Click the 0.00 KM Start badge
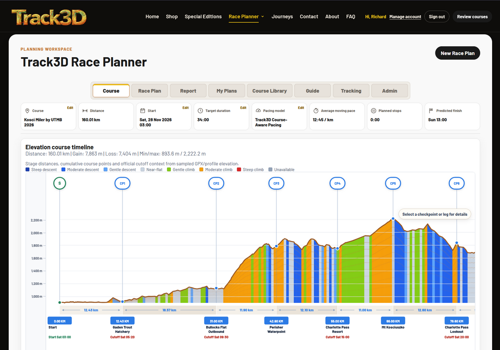 click(x=60, y=321)
